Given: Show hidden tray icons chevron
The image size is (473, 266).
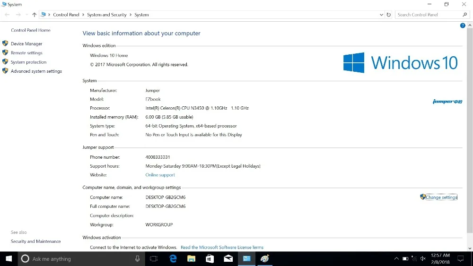Looking at the screenshot, I should tap(396, 258).
